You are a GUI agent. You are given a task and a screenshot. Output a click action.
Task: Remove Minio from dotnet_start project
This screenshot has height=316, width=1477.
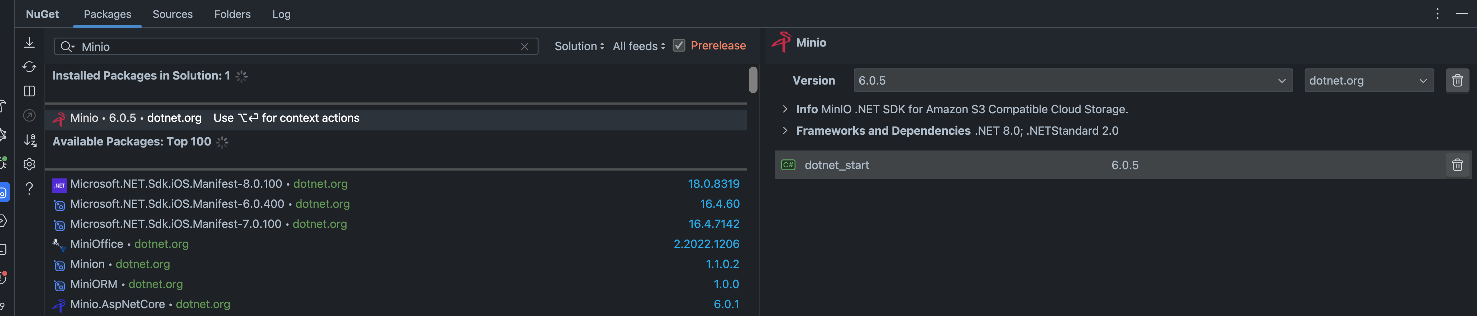coord(1457,165)
